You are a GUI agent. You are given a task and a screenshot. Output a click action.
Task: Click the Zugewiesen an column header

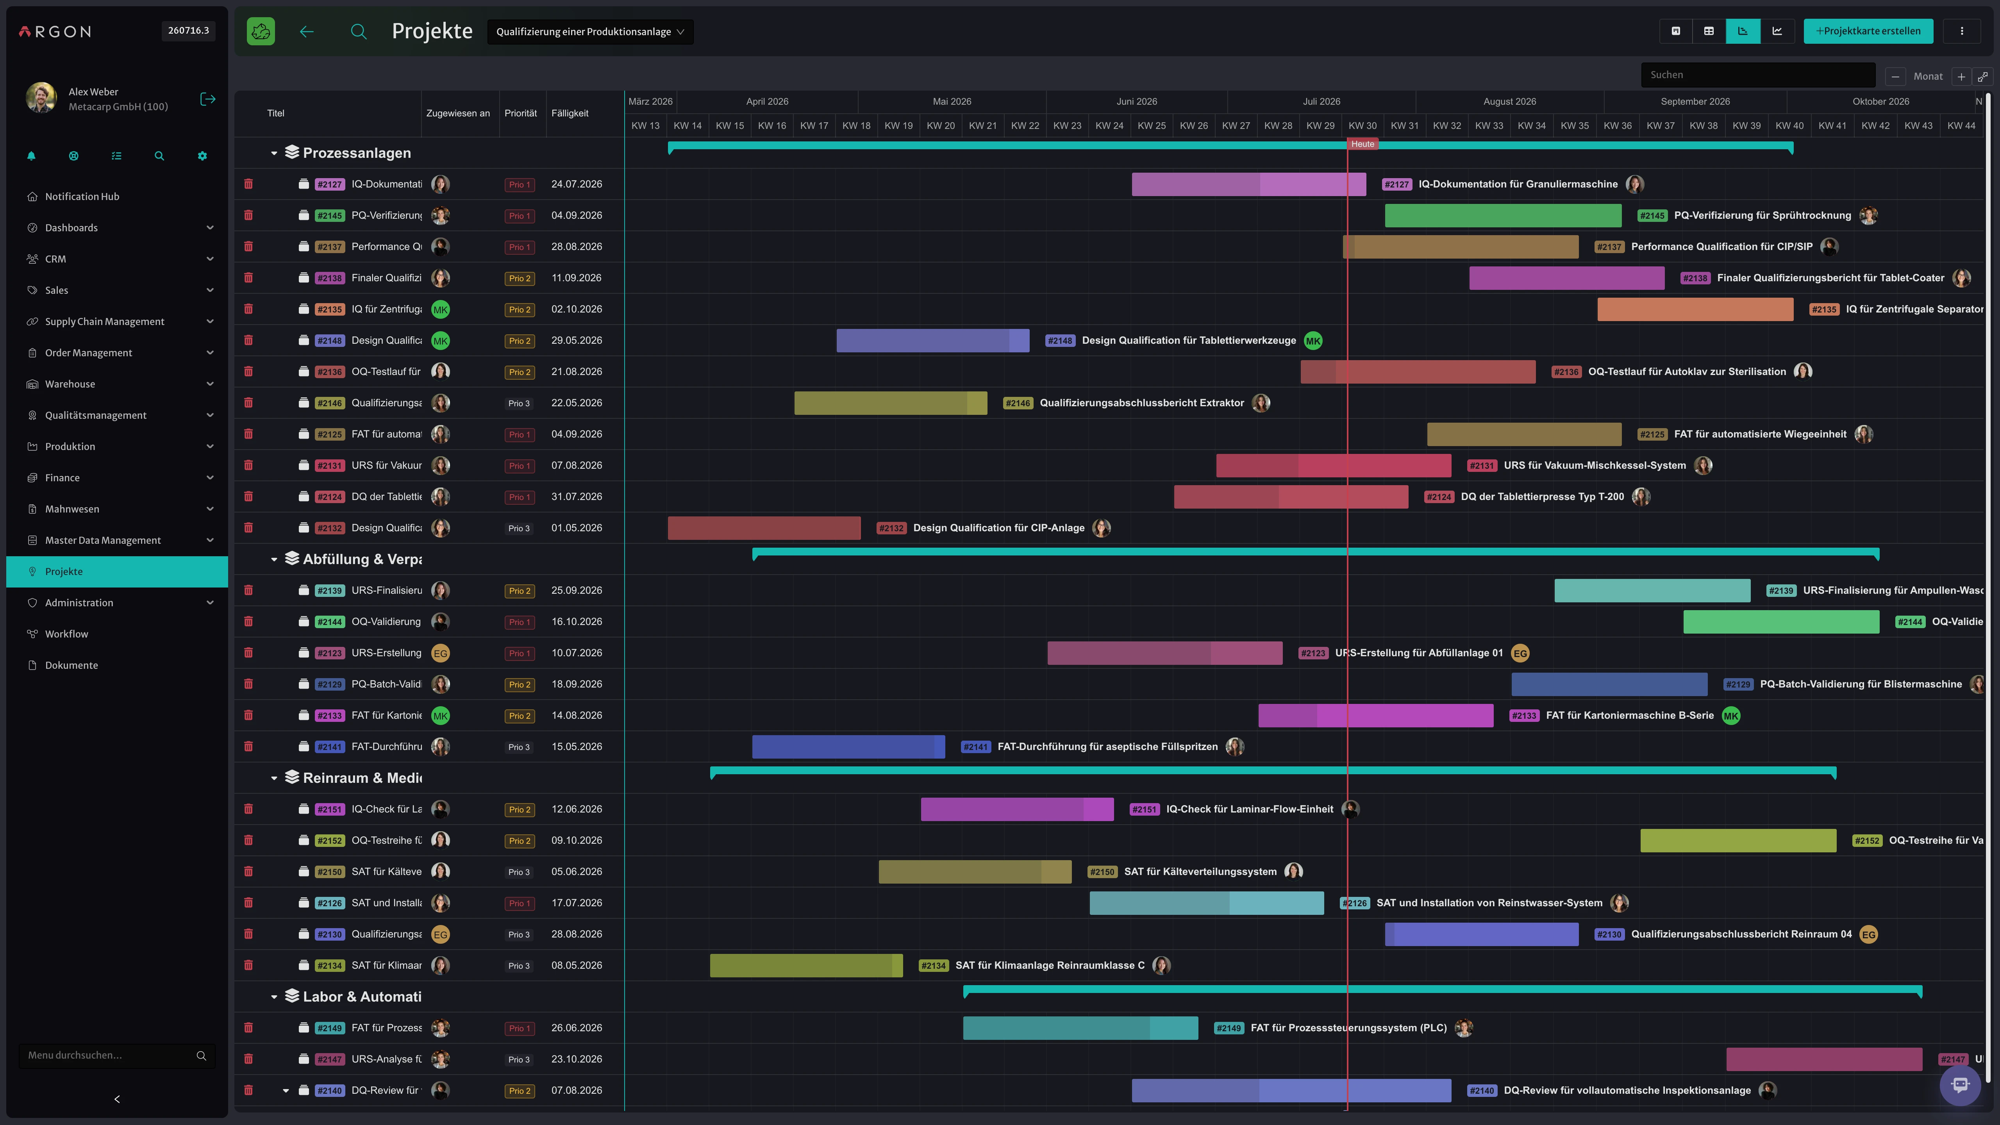click(x=458, y=113)
